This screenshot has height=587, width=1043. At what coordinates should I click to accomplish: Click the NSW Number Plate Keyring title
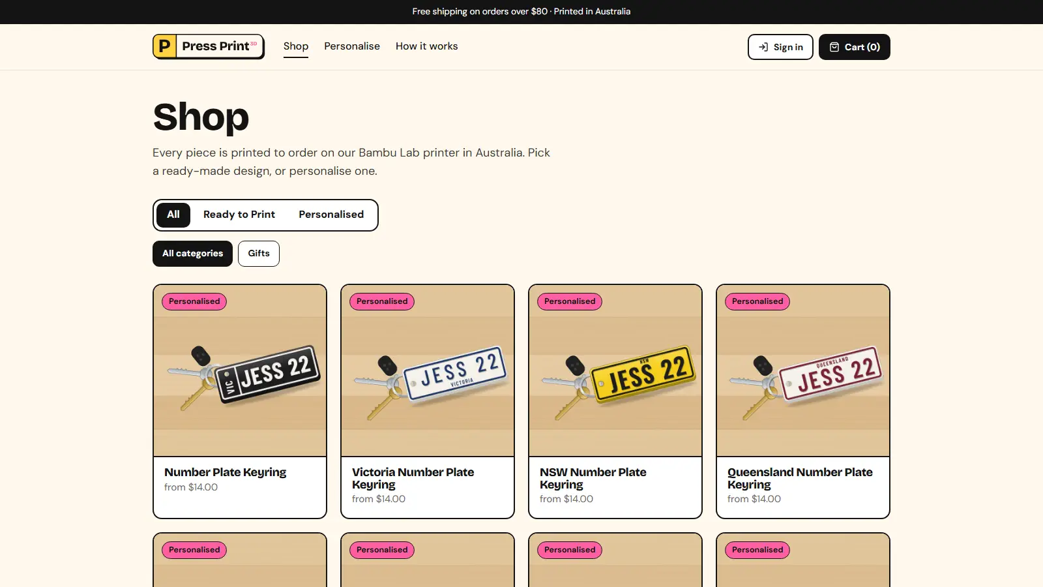click(x=593, y=478)
